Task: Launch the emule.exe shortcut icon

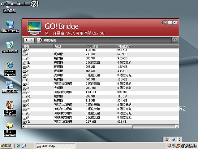Action: (10, 109)
